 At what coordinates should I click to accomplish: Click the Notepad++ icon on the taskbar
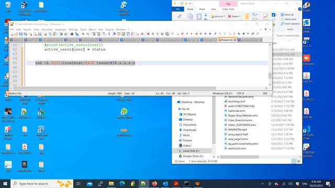[x=143, y=183]
